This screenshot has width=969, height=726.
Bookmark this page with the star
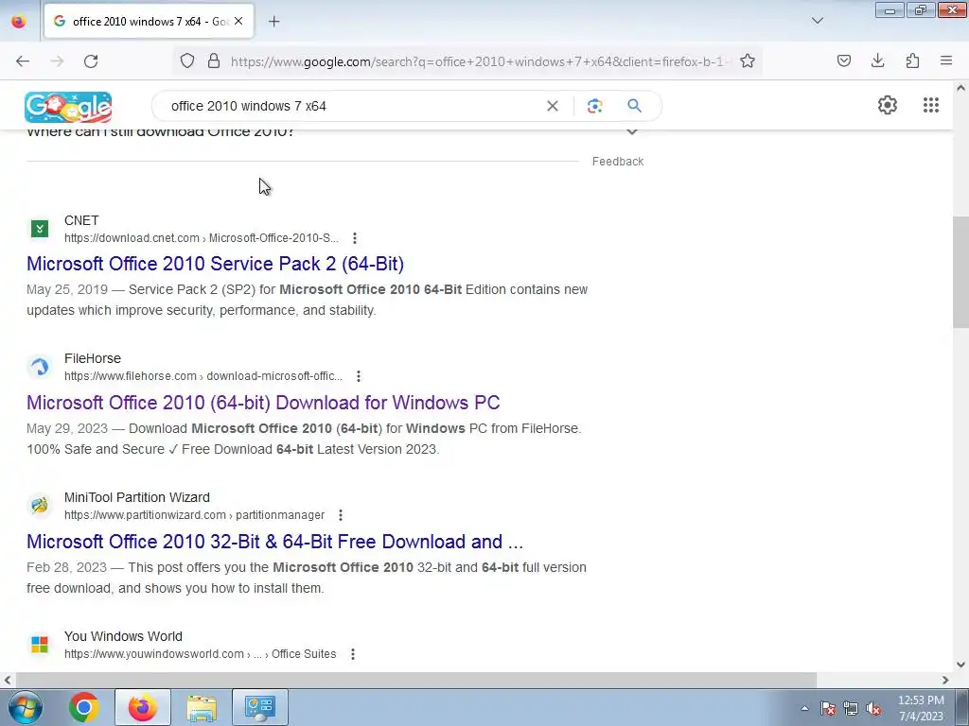pyautogui.click(x=748, y=61)
